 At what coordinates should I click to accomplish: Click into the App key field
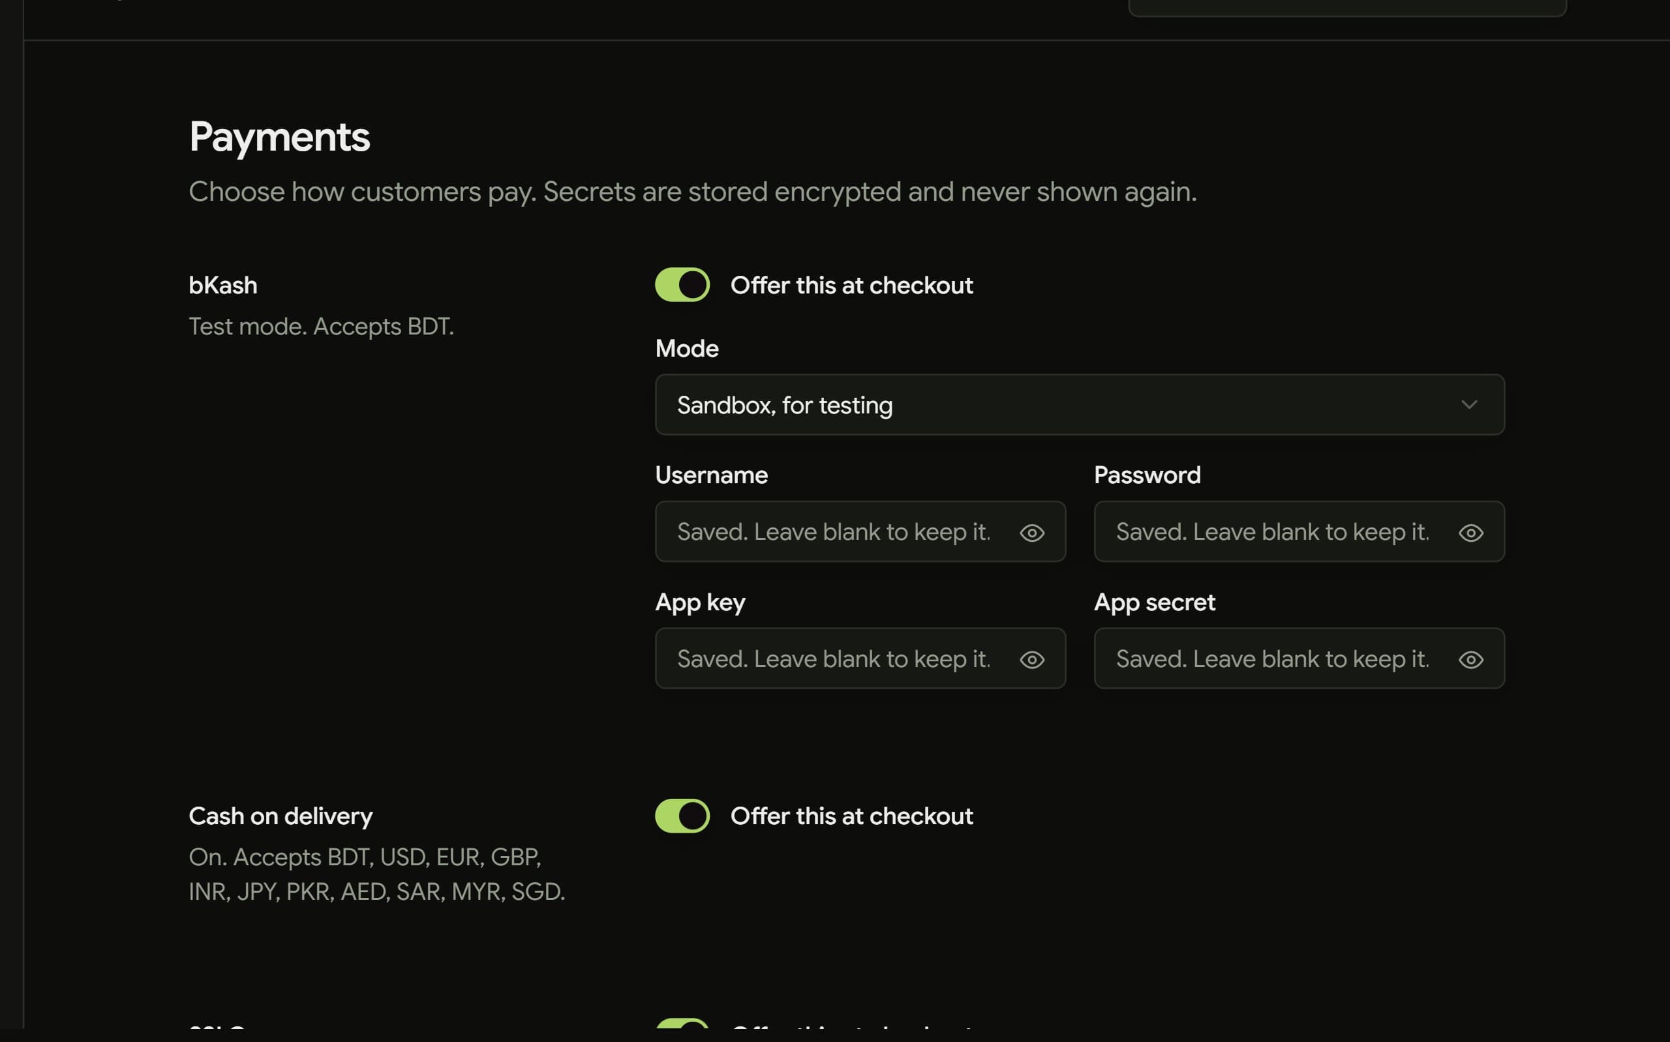(x=860, y=658)
